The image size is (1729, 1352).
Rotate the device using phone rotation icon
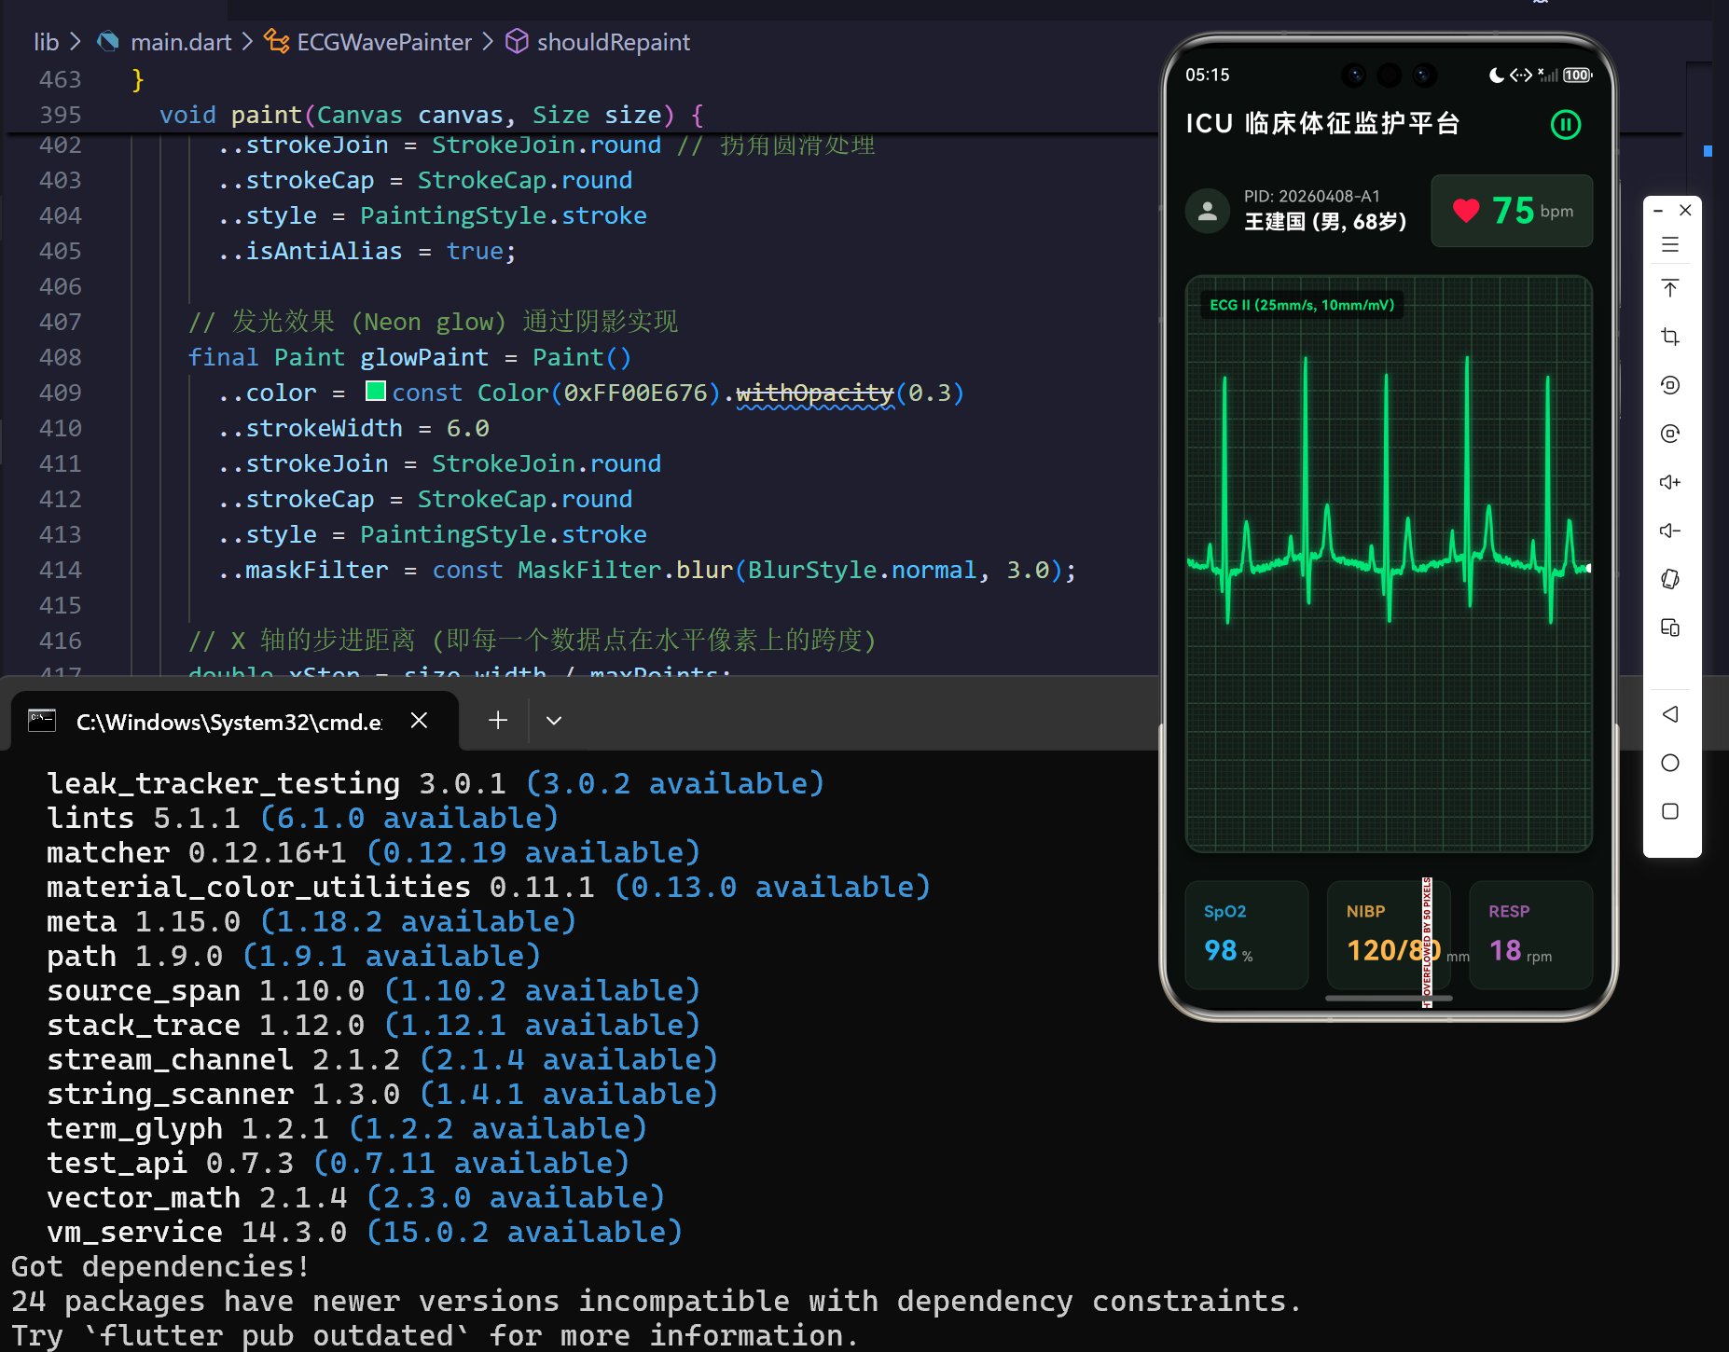tap(1670, 579)
